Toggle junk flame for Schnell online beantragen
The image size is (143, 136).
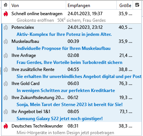coord(6,14)
